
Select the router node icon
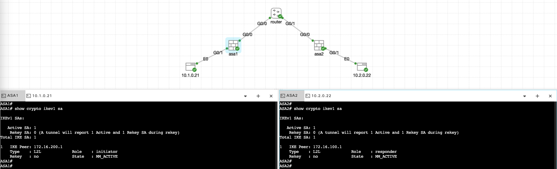276,13
